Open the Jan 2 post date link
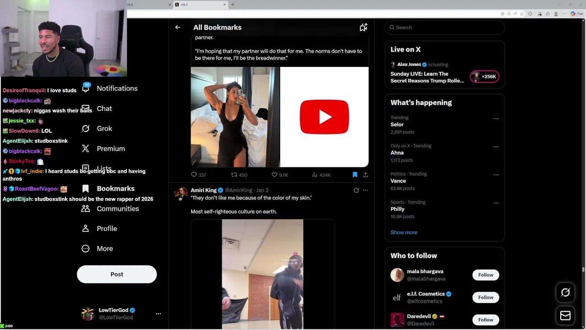The image size is (586, 330). (262, 190)
